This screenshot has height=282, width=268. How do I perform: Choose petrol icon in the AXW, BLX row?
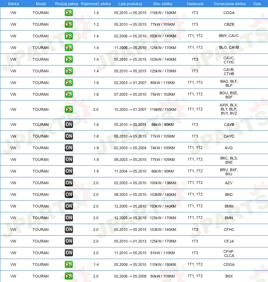click(69, 109)
